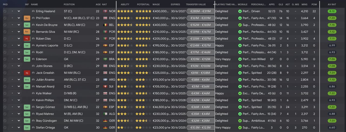Toggle the picked checkmark for Kyle Walker
This screenshot has width=346, height=132.
[x=5, y=93]
